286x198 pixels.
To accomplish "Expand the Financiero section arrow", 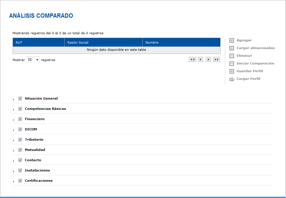I will (x=13, y=120).
